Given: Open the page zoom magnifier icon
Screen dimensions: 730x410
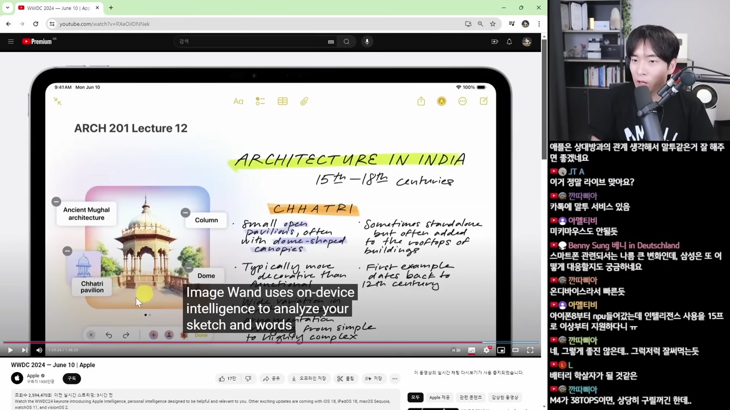Looking at the screenshot, I should (x=481, y=24).
